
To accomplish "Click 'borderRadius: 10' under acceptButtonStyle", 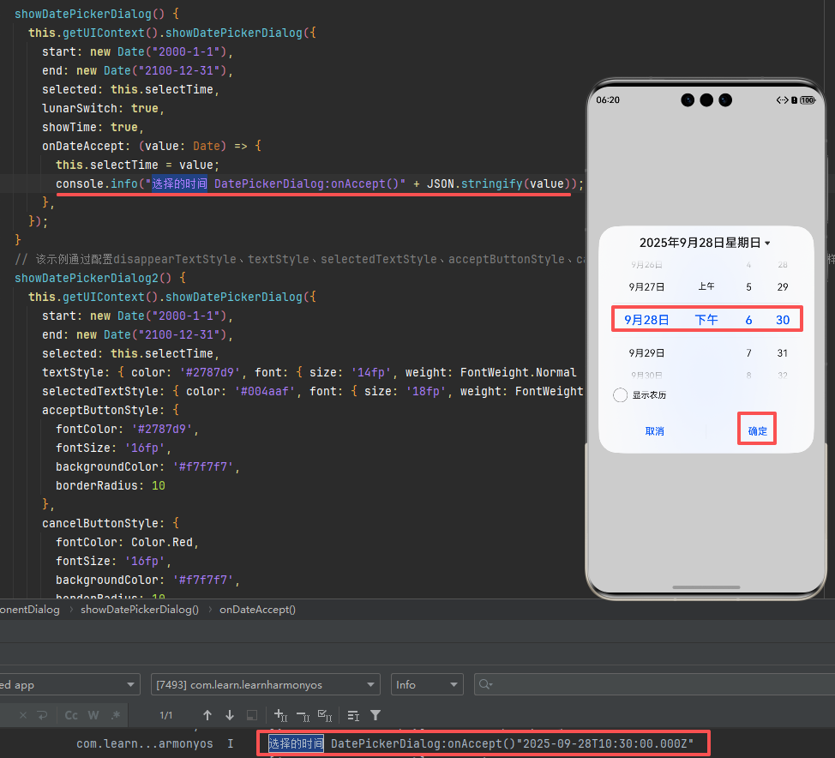I will (x=111, y=485).
